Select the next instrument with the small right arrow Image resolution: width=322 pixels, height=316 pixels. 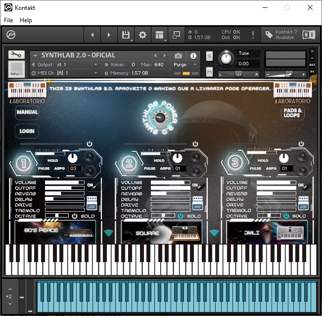click(x=165, y=56)
